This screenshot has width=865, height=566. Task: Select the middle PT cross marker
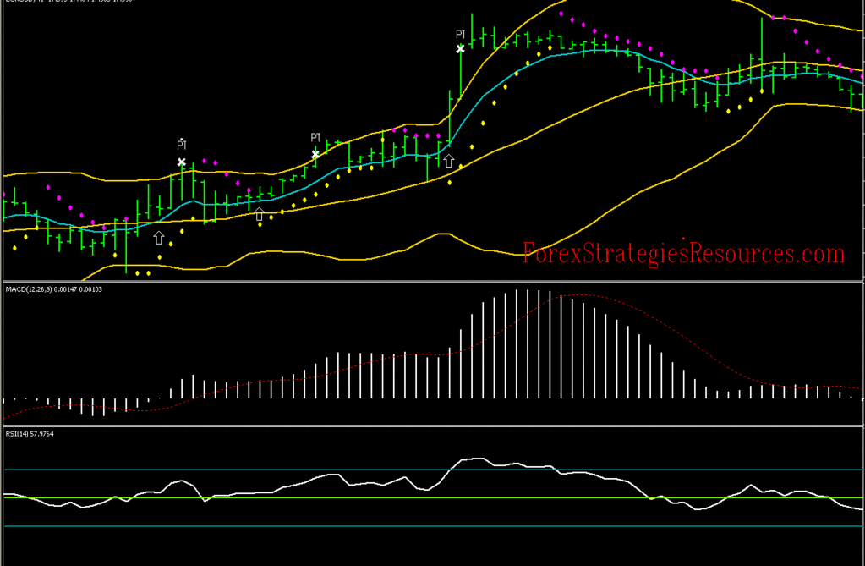[x=315, y=155]
